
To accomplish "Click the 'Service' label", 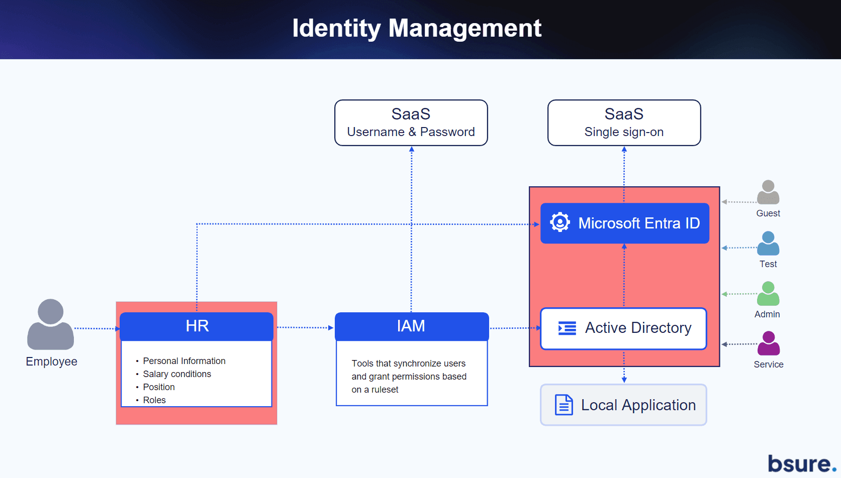I will point(769,365).
